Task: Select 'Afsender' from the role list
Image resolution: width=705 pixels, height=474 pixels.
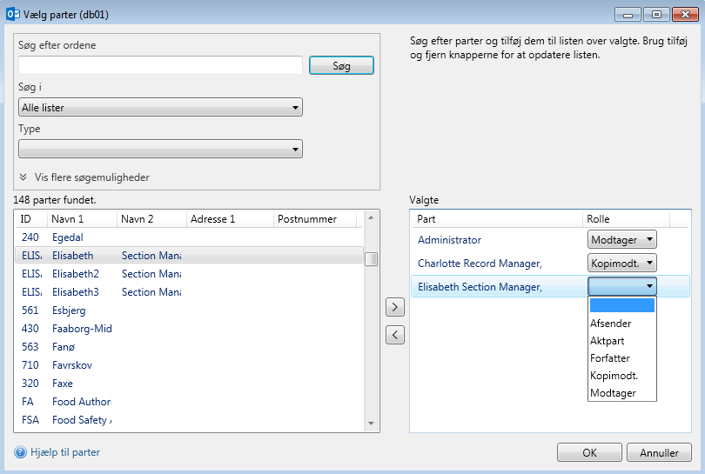Action: pos(611,324)
